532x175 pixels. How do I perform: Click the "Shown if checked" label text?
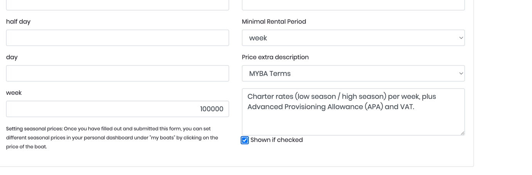pos(276,140)
